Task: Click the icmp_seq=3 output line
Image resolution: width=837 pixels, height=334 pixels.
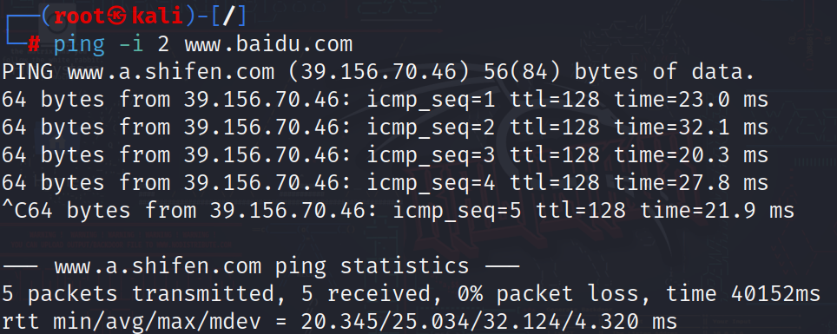Action: pos(385,154)
